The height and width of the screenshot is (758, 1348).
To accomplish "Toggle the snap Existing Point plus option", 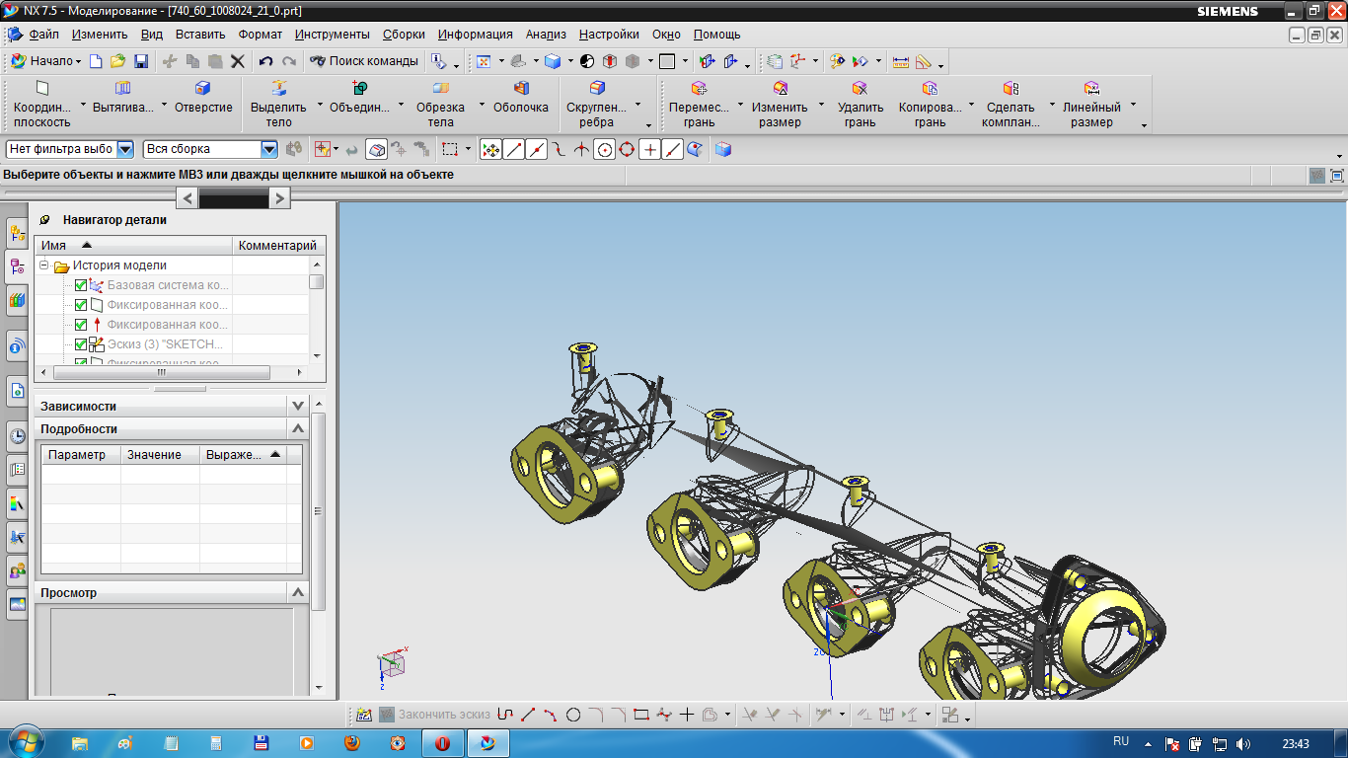I will point(649,149).
